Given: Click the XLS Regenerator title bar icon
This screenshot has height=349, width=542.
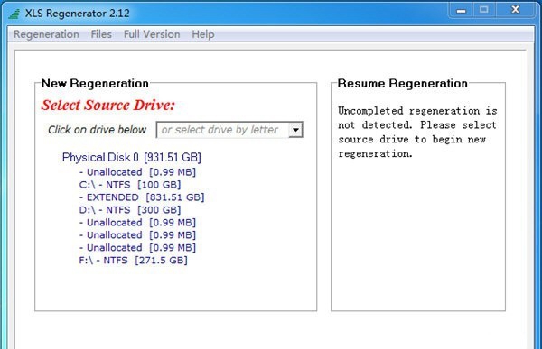Looking at the screenshot, I should pos(14,14).
